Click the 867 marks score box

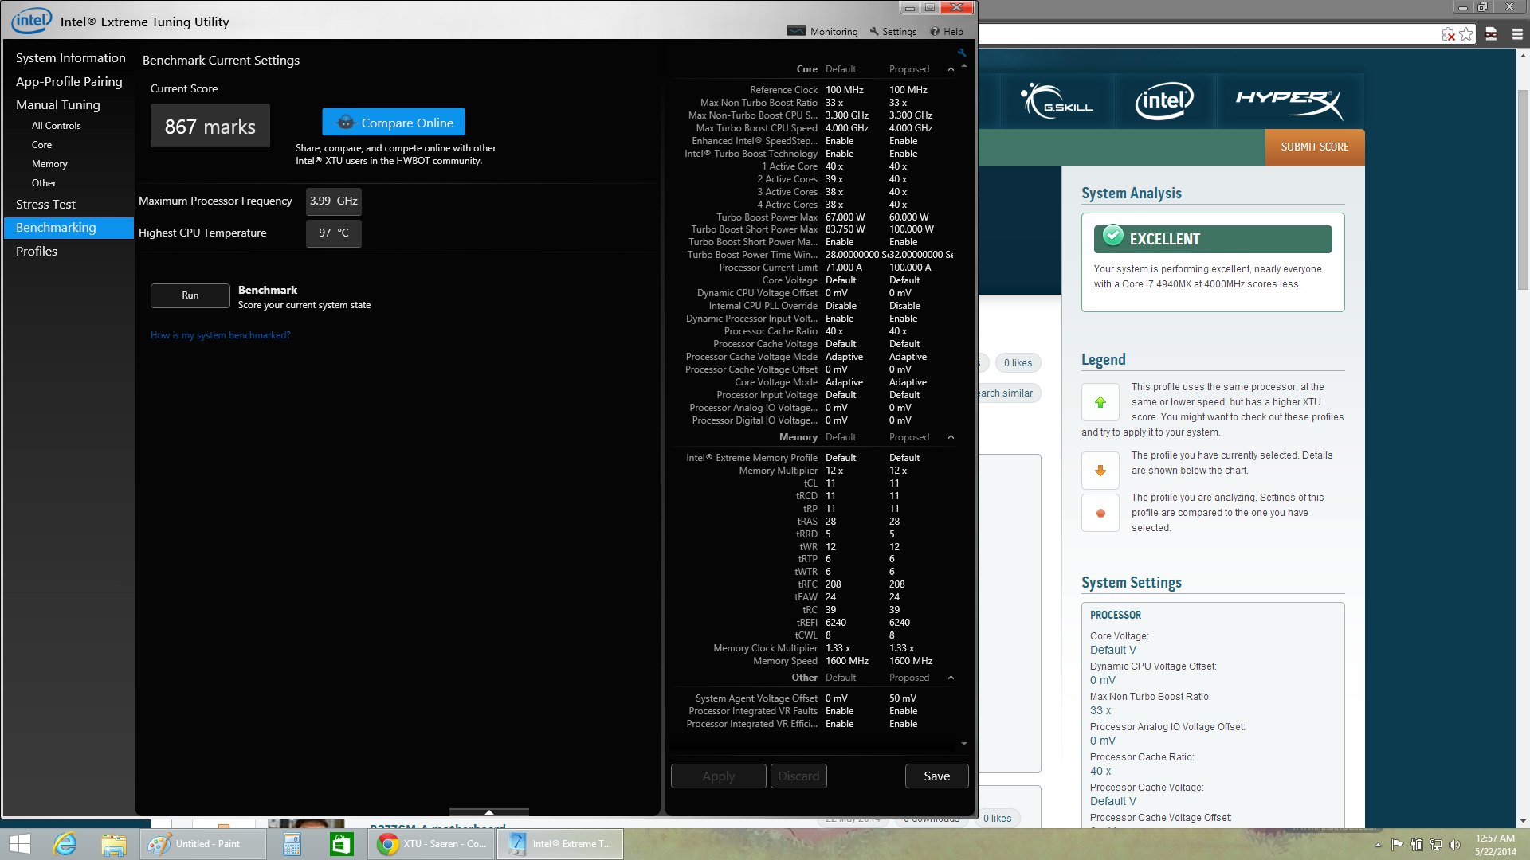(210, 127)
